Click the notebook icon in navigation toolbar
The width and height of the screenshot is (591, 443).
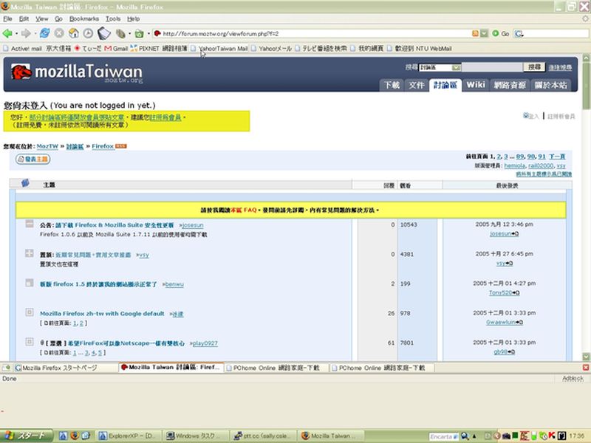coord(104,33)
